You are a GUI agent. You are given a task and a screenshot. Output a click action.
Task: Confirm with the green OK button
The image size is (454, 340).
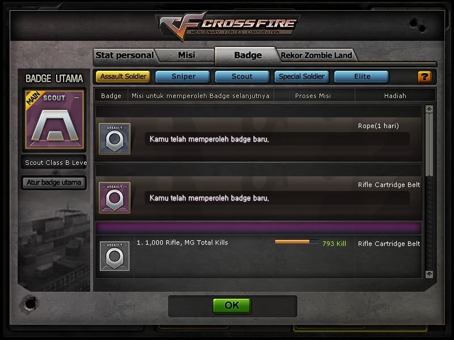(232, 305)
